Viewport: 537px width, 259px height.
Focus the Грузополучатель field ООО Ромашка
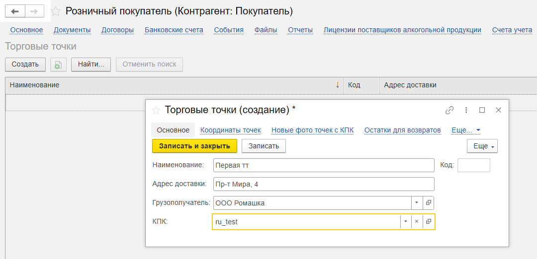tap(312, 202)
